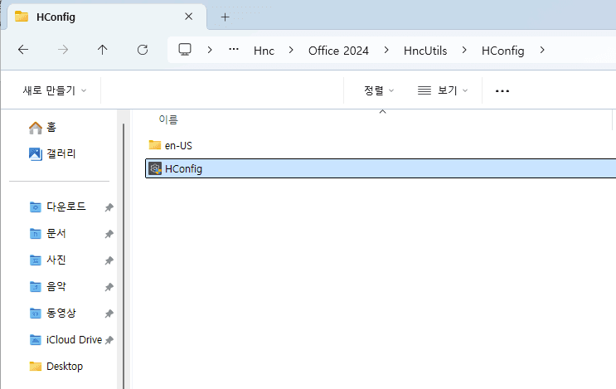The width and height of the screenshot is (616, 389).
Task: Show hidden path with ellipsis in address bar
Action: click(234, 50)
